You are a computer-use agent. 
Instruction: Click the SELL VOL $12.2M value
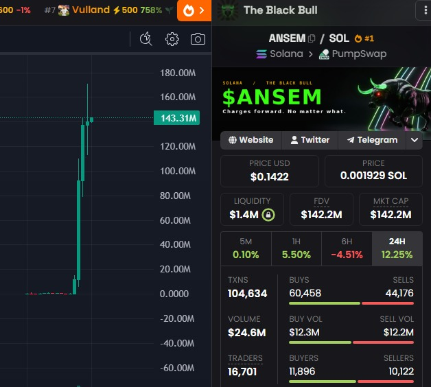(399, 333)
